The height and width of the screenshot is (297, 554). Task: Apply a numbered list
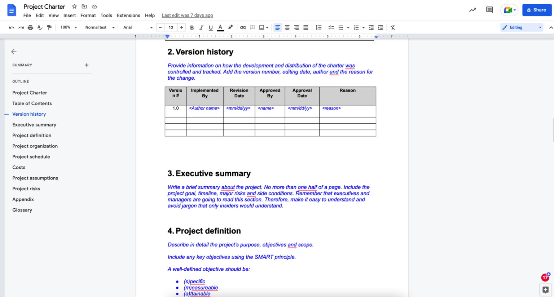[x=356, y=27]
